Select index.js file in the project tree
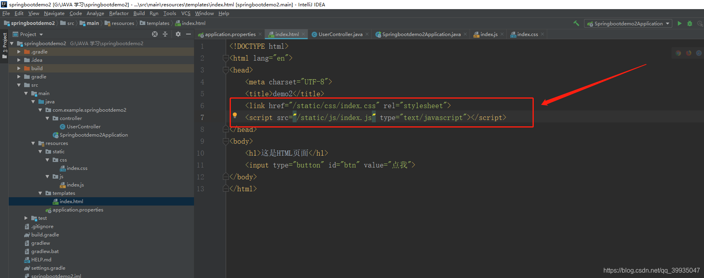Viewport: 704px width, 278px height. pos(72,185)
